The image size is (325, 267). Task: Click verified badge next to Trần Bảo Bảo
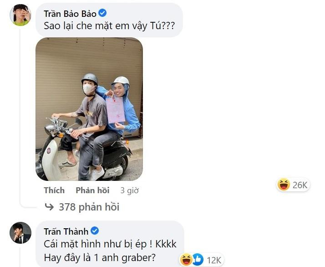click(102, 13)
